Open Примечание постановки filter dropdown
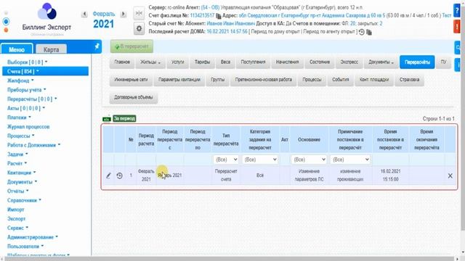The image size is (465, 261). 350,159
